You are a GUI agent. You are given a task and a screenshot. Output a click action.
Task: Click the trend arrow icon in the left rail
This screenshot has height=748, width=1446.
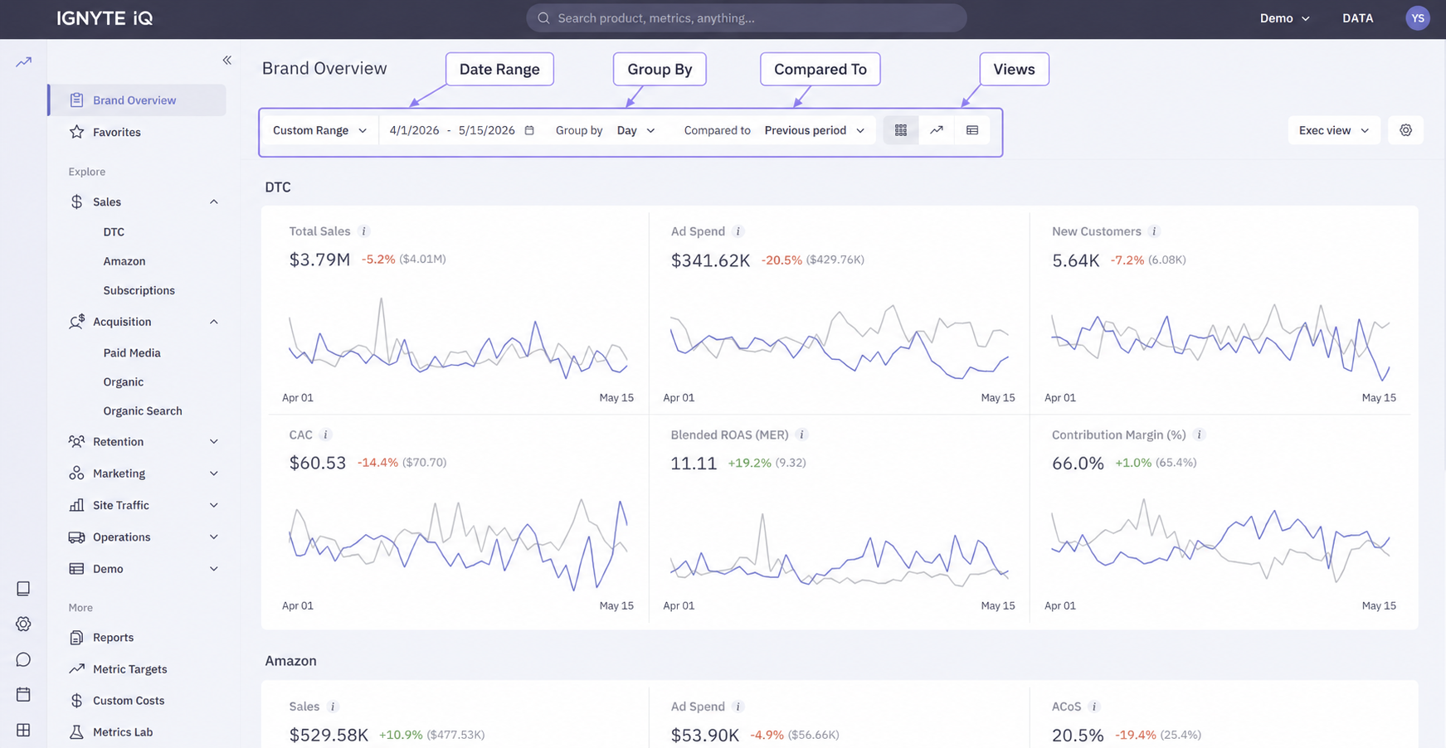24,61
